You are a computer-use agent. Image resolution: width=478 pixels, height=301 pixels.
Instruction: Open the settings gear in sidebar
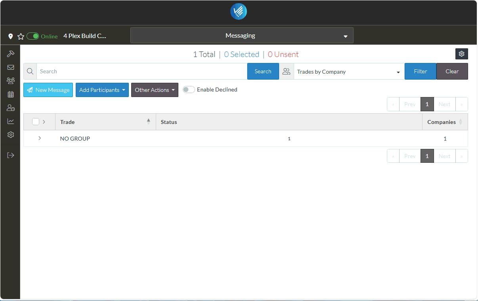pyautogui.click(x=11, y=135)
